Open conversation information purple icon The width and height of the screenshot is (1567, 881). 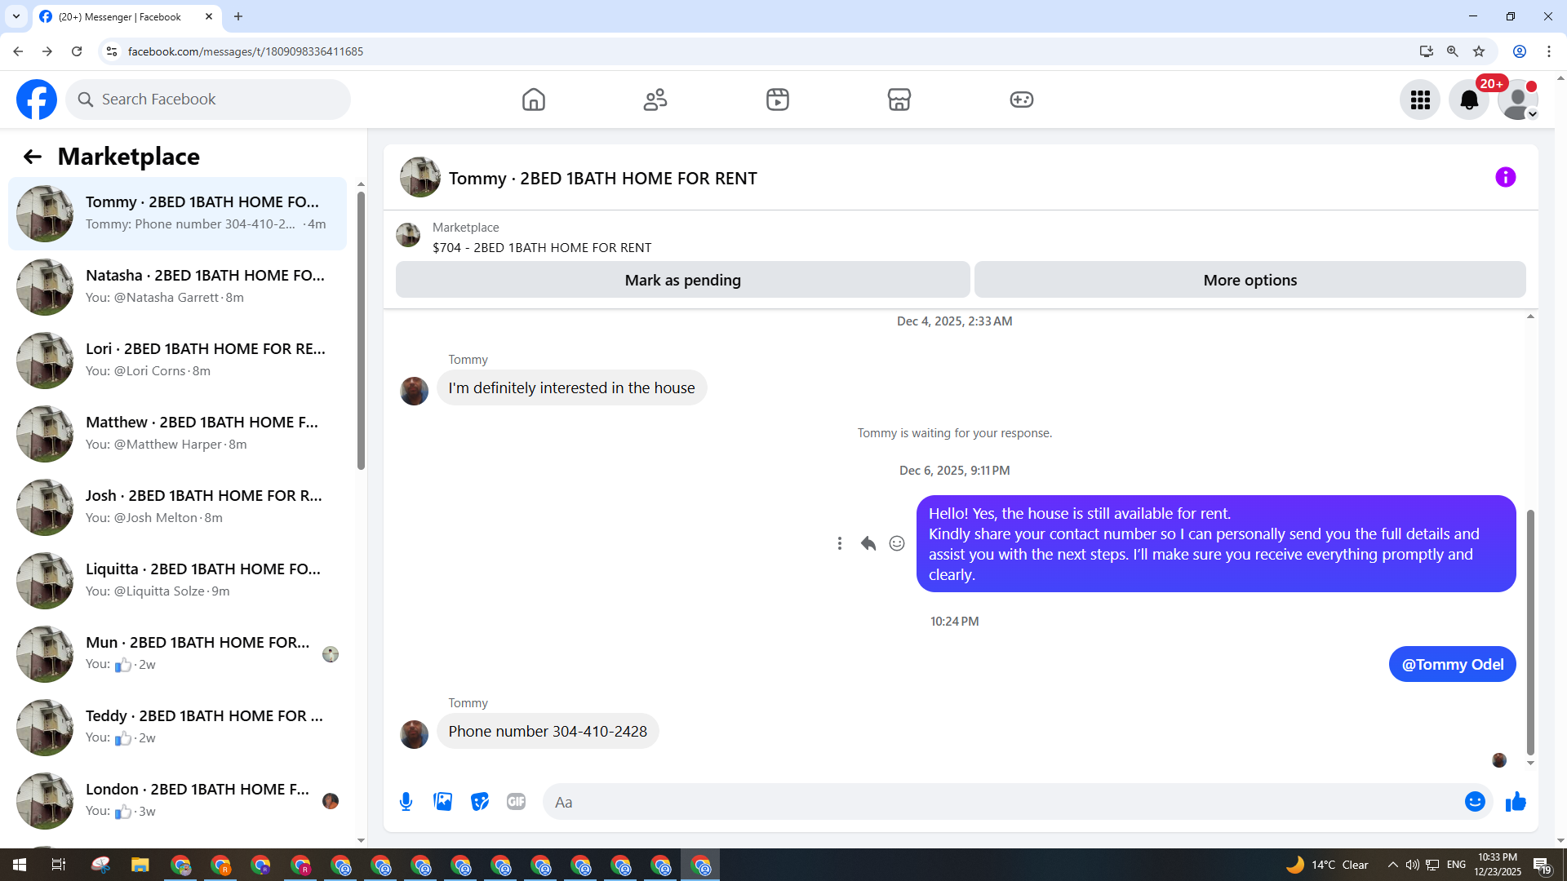tap(1505, 177)
